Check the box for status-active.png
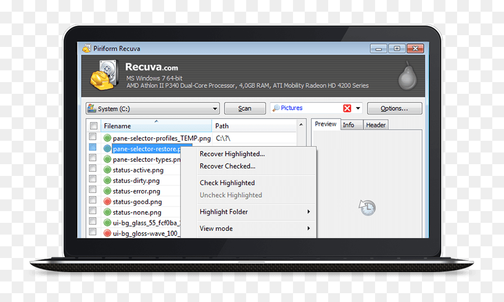The width and height of the screenshot is (504, 302). point(93,168)
